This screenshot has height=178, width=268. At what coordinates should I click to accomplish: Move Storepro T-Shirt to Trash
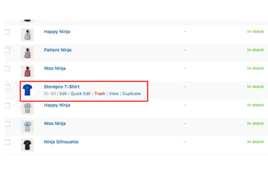[100, 94]
